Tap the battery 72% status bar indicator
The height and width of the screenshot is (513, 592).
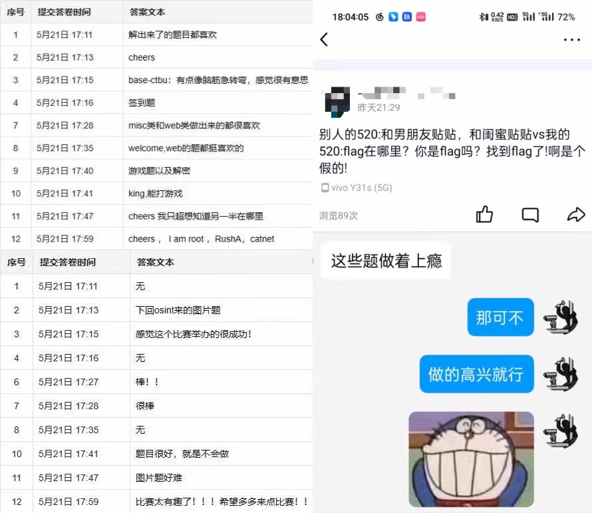(x=565, y=17)
